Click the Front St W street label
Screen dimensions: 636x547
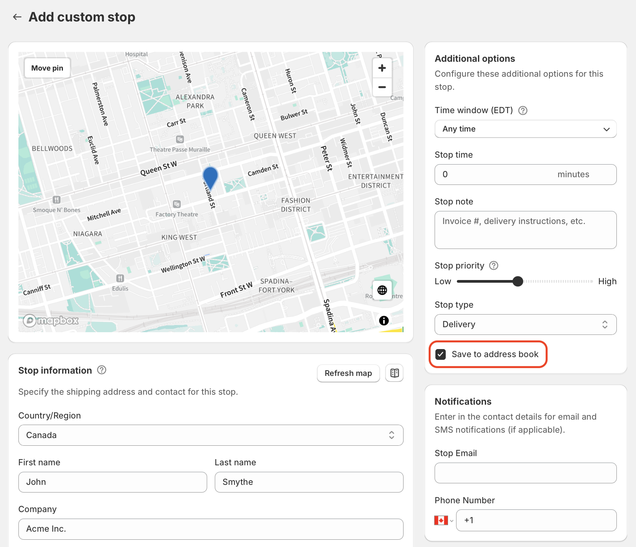[x=236, y=290]
